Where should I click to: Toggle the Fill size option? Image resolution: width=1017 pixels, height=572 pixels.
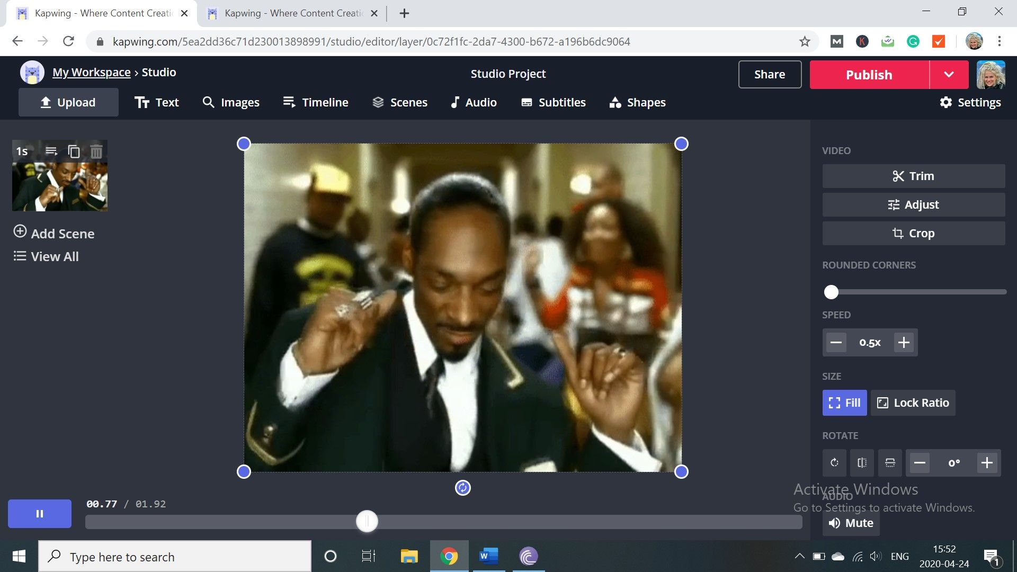pyautogui.click(x=844, y=403)
